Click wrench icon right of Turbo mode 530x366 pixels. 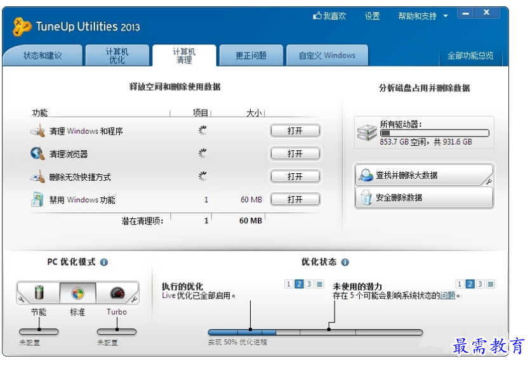click(134, 299)
